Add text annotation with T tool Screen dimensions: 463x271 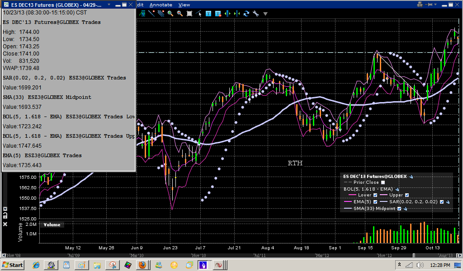208,14
